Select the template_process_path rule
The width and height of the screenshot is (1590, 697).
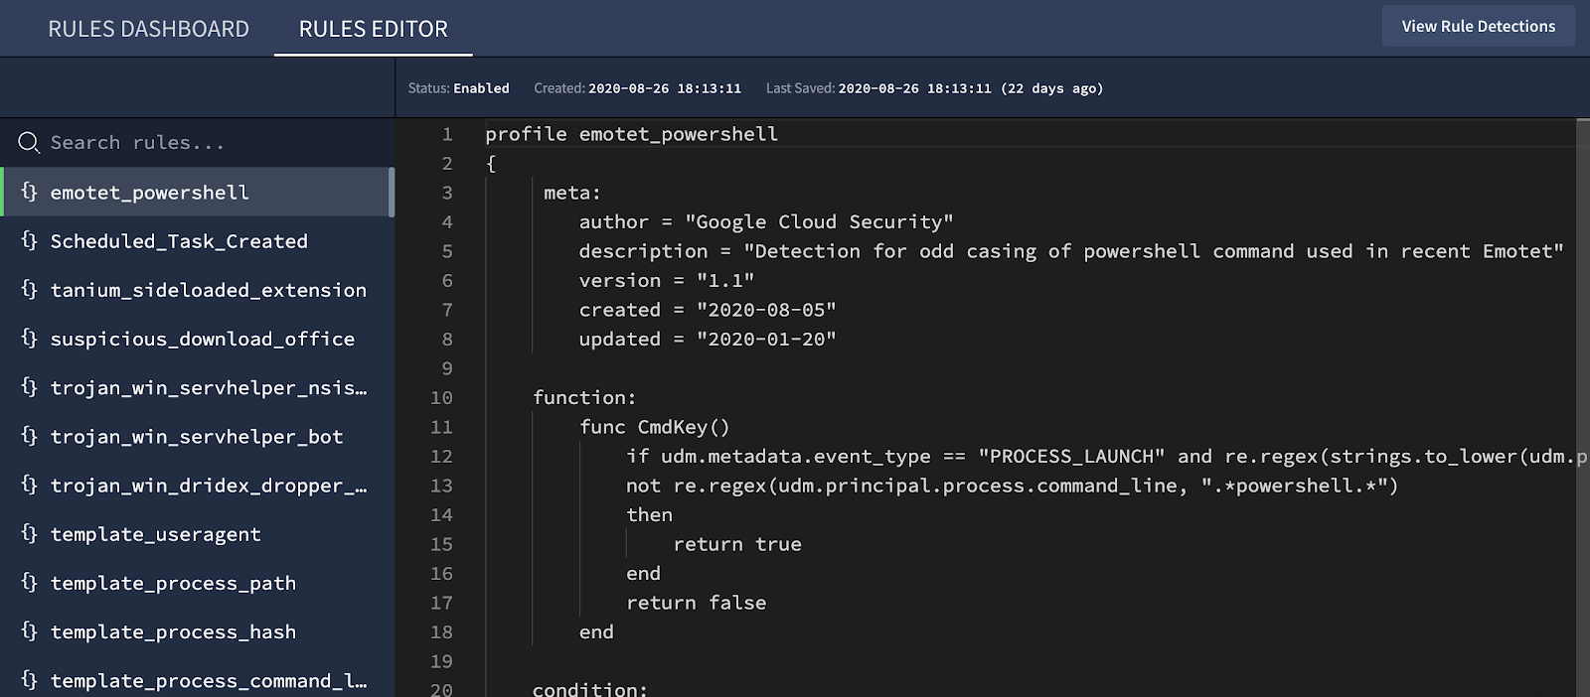[x=197, y=582]
